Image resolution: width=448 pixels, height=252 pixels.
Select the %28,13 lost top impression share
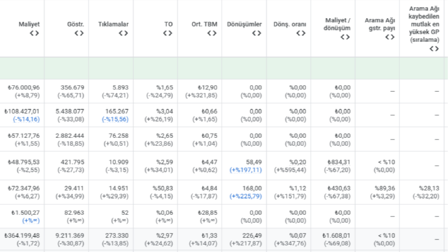tap(429, 188)
